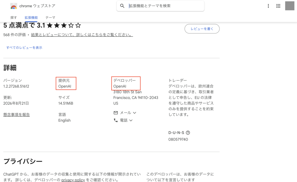This screenshot has width=297, height=182.
Task: Click the profile avatar square
Action: pyautogui.click(x=290, y=6)
